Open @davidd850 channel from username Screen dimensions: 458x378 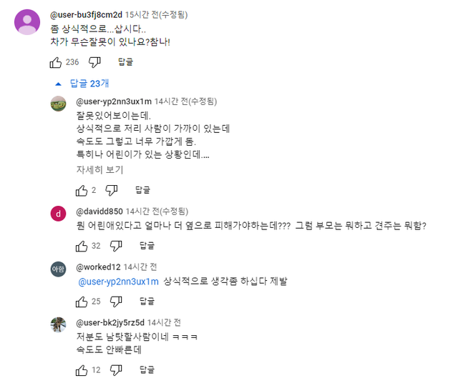click(x=99, y=212)
